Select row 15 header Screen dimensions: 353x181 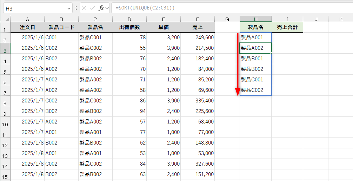click(5, 174)
